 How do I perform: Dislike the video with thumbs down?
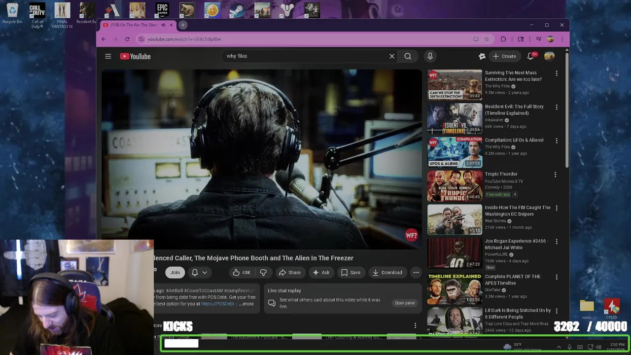(x=263, y=272)
